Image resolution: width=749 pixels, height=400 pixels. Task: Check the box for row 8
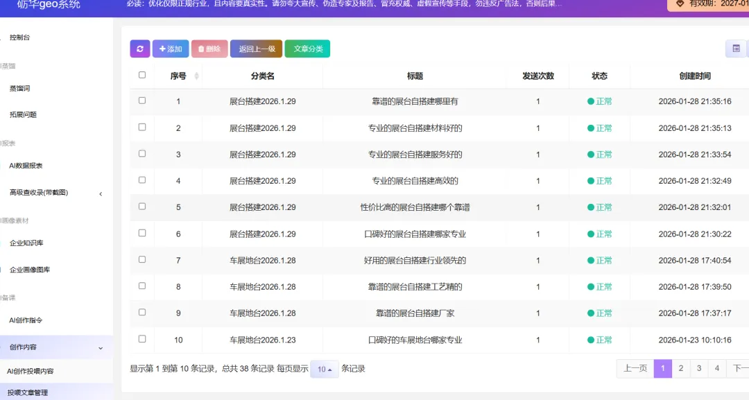[x=142, y=286]
